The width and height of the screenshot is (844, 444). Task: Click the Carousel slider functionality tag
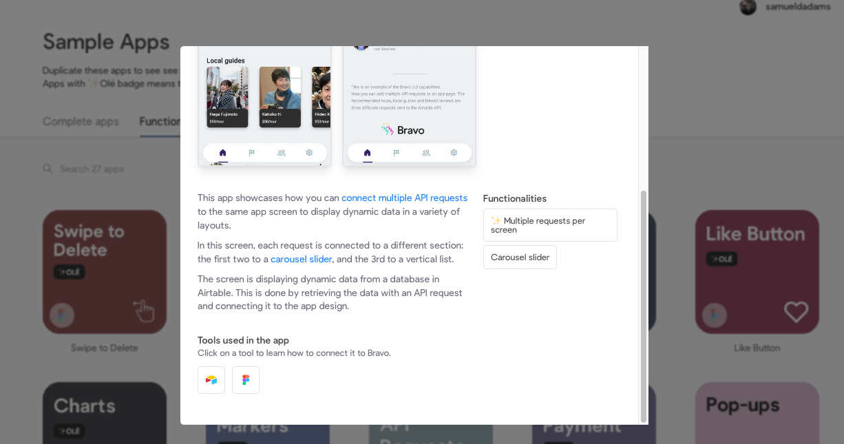[520, 257]
